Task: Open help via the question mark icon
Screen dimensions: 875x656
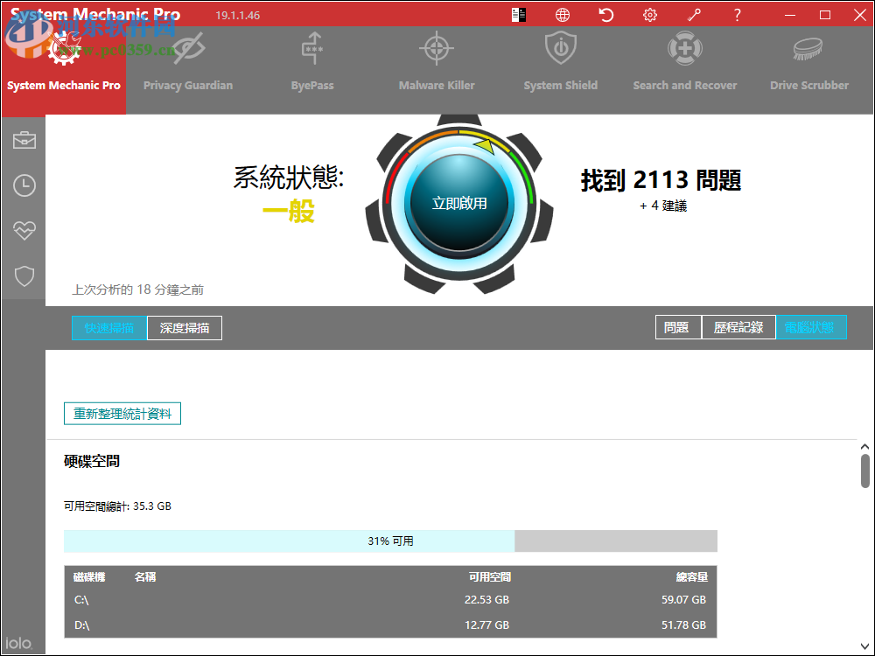Action: tap(737, 15)
